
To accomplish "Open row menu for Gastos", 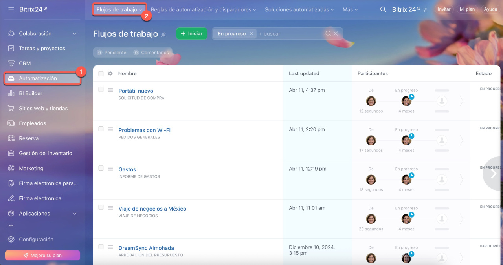I will [110, 169].
